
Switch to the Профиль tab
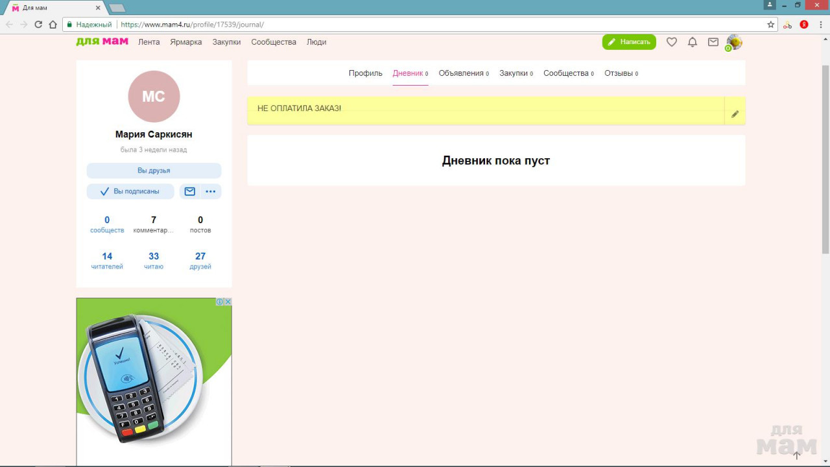coord(365,73)
